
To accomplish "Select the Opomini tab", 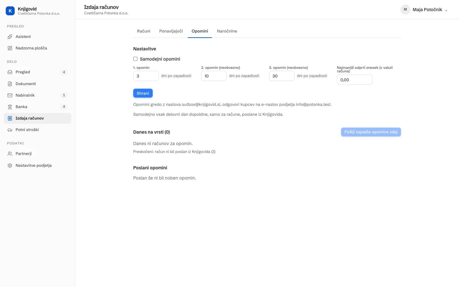I will tap(200, 31).
